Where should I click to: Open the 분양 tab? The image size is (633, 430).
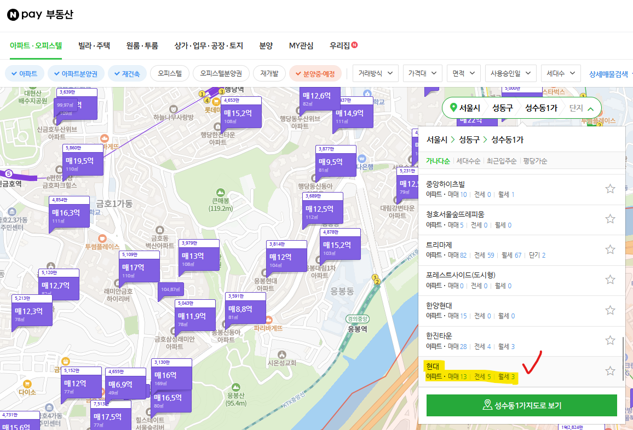(266, 46)
